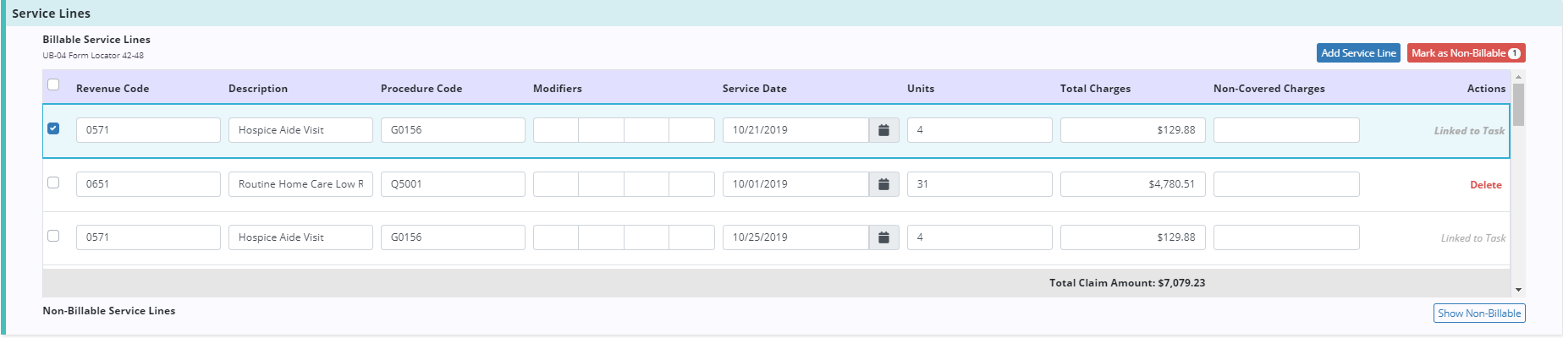Viewport: 1563px width, 338px height.
Task: Click the revenue code field showing 0651
Action: pos(148,184)
